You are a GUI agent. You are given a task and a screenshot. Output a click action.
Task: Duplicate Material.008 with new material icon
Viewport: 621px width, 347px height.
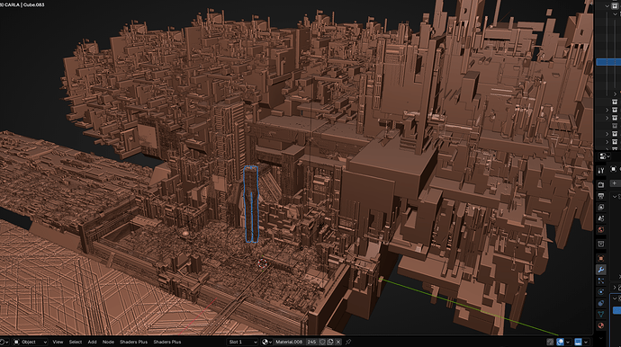(x=330, y=342)
